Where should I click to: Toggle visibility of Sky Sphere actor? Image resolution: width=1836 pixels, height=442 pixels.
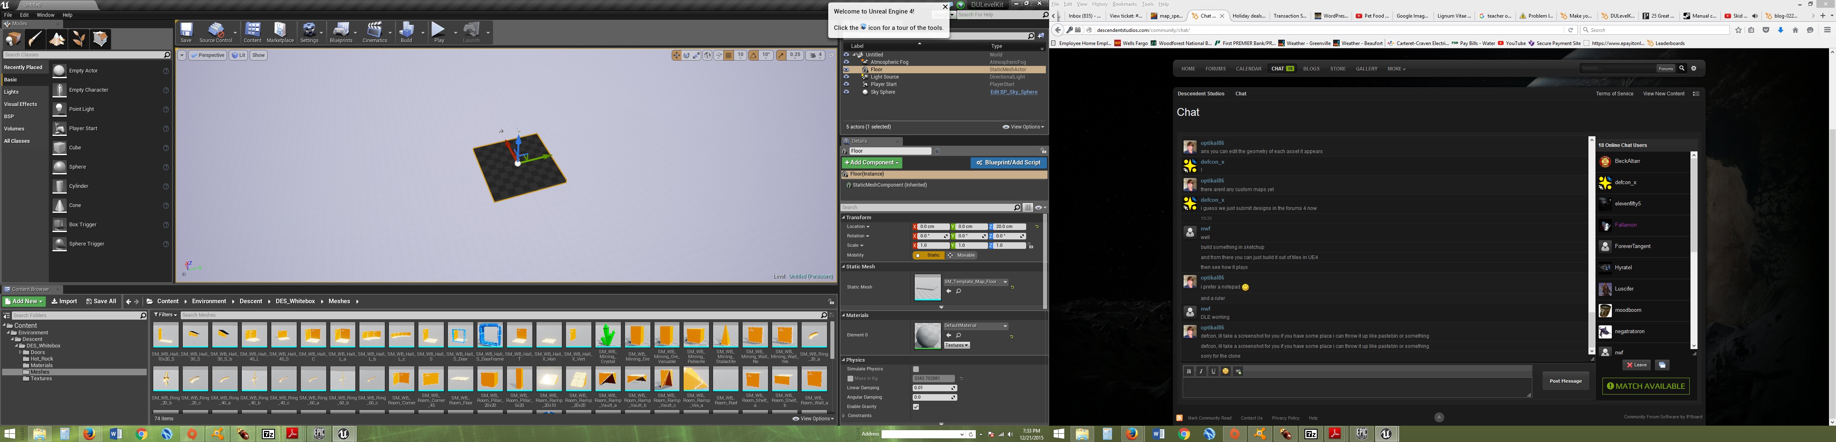pos(846,92)
